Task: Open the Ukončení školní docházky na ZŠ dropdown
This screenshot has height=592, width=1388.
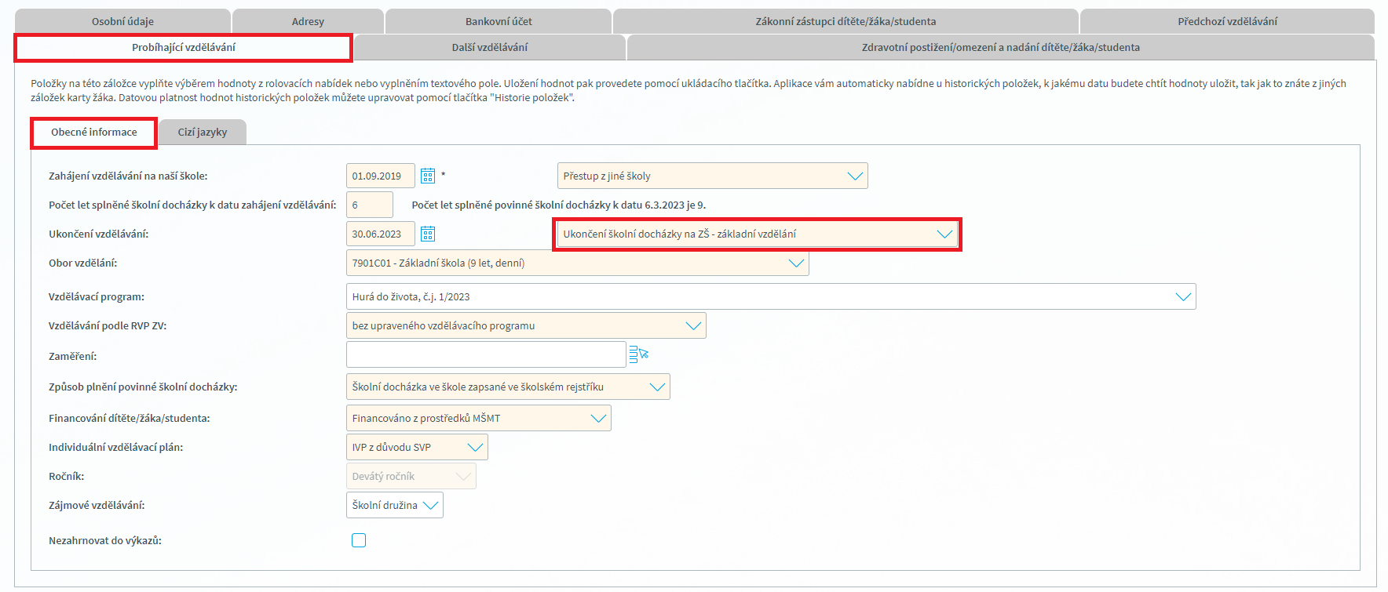Action: click(757, 234)
